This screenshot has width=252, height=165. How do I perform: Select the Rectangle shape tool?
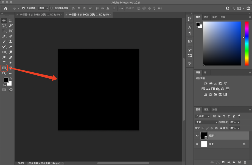[4, 68]
